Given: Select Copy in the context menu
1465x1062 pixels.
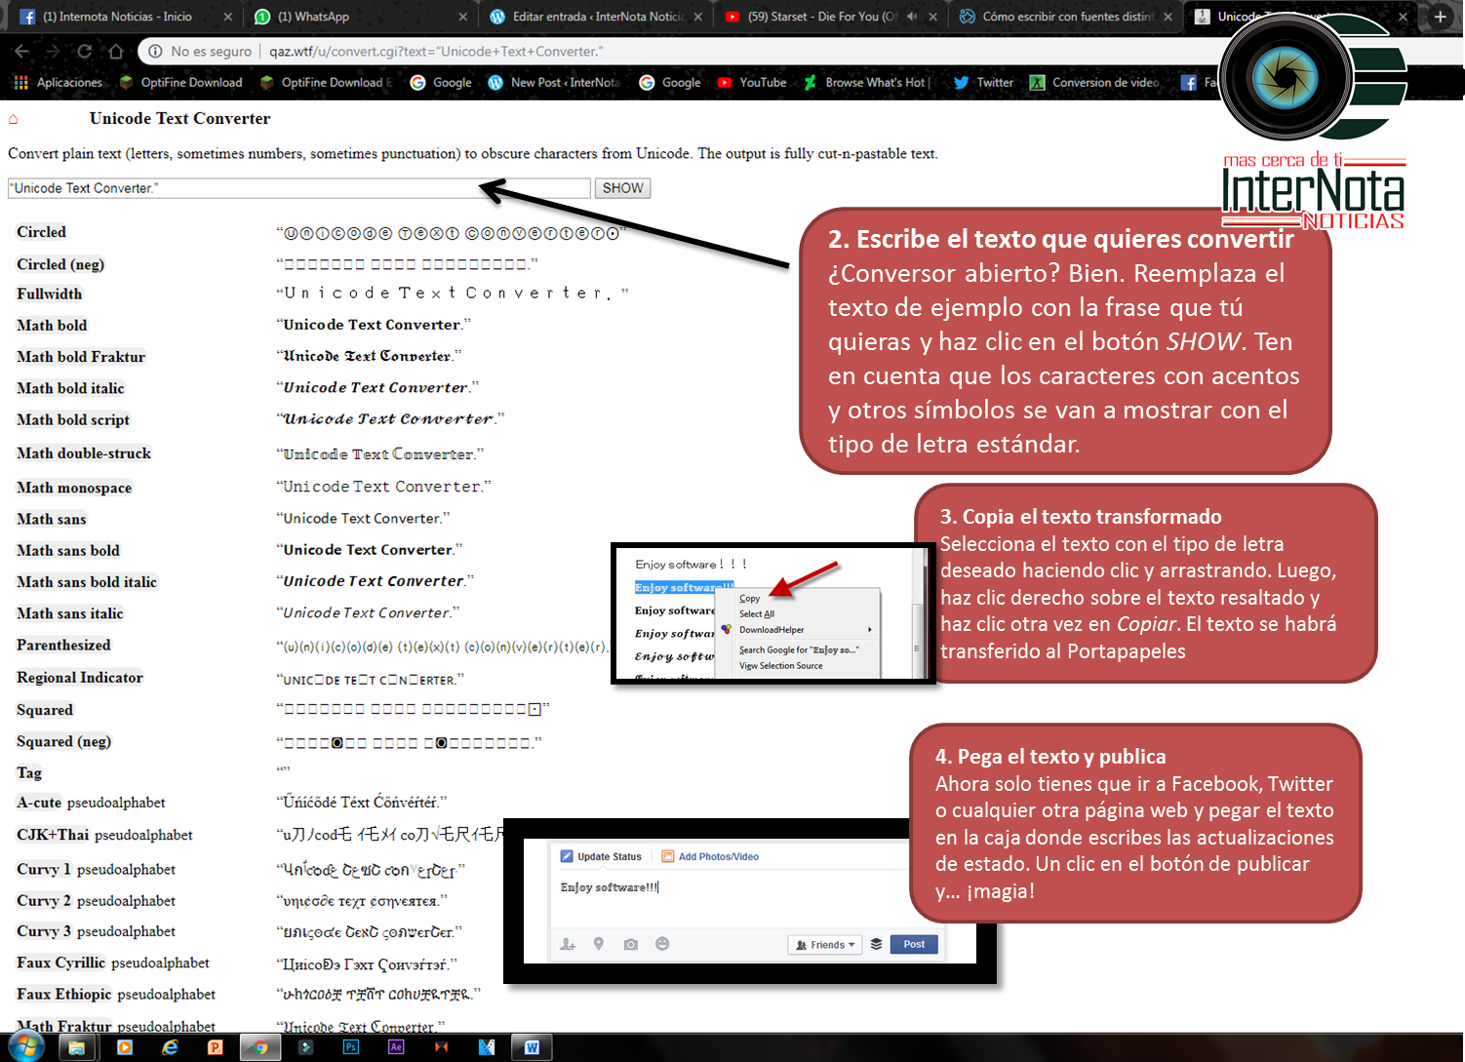Looking at the screenshot, I should 750,598.
